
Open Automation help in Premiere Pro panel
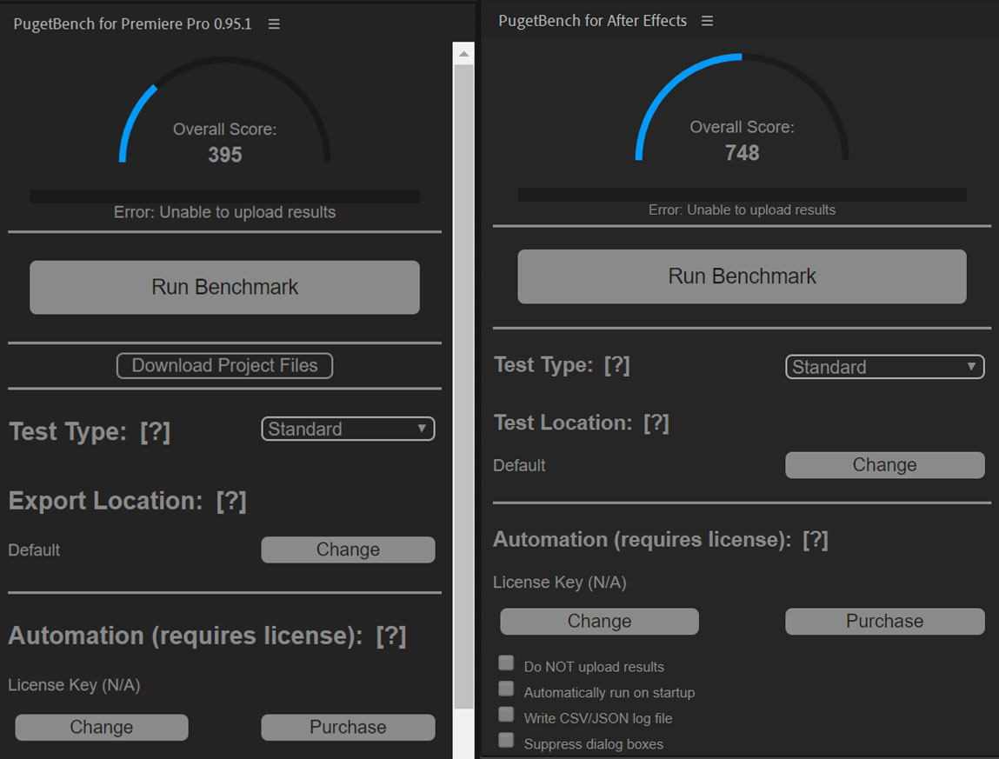point(391,636)
